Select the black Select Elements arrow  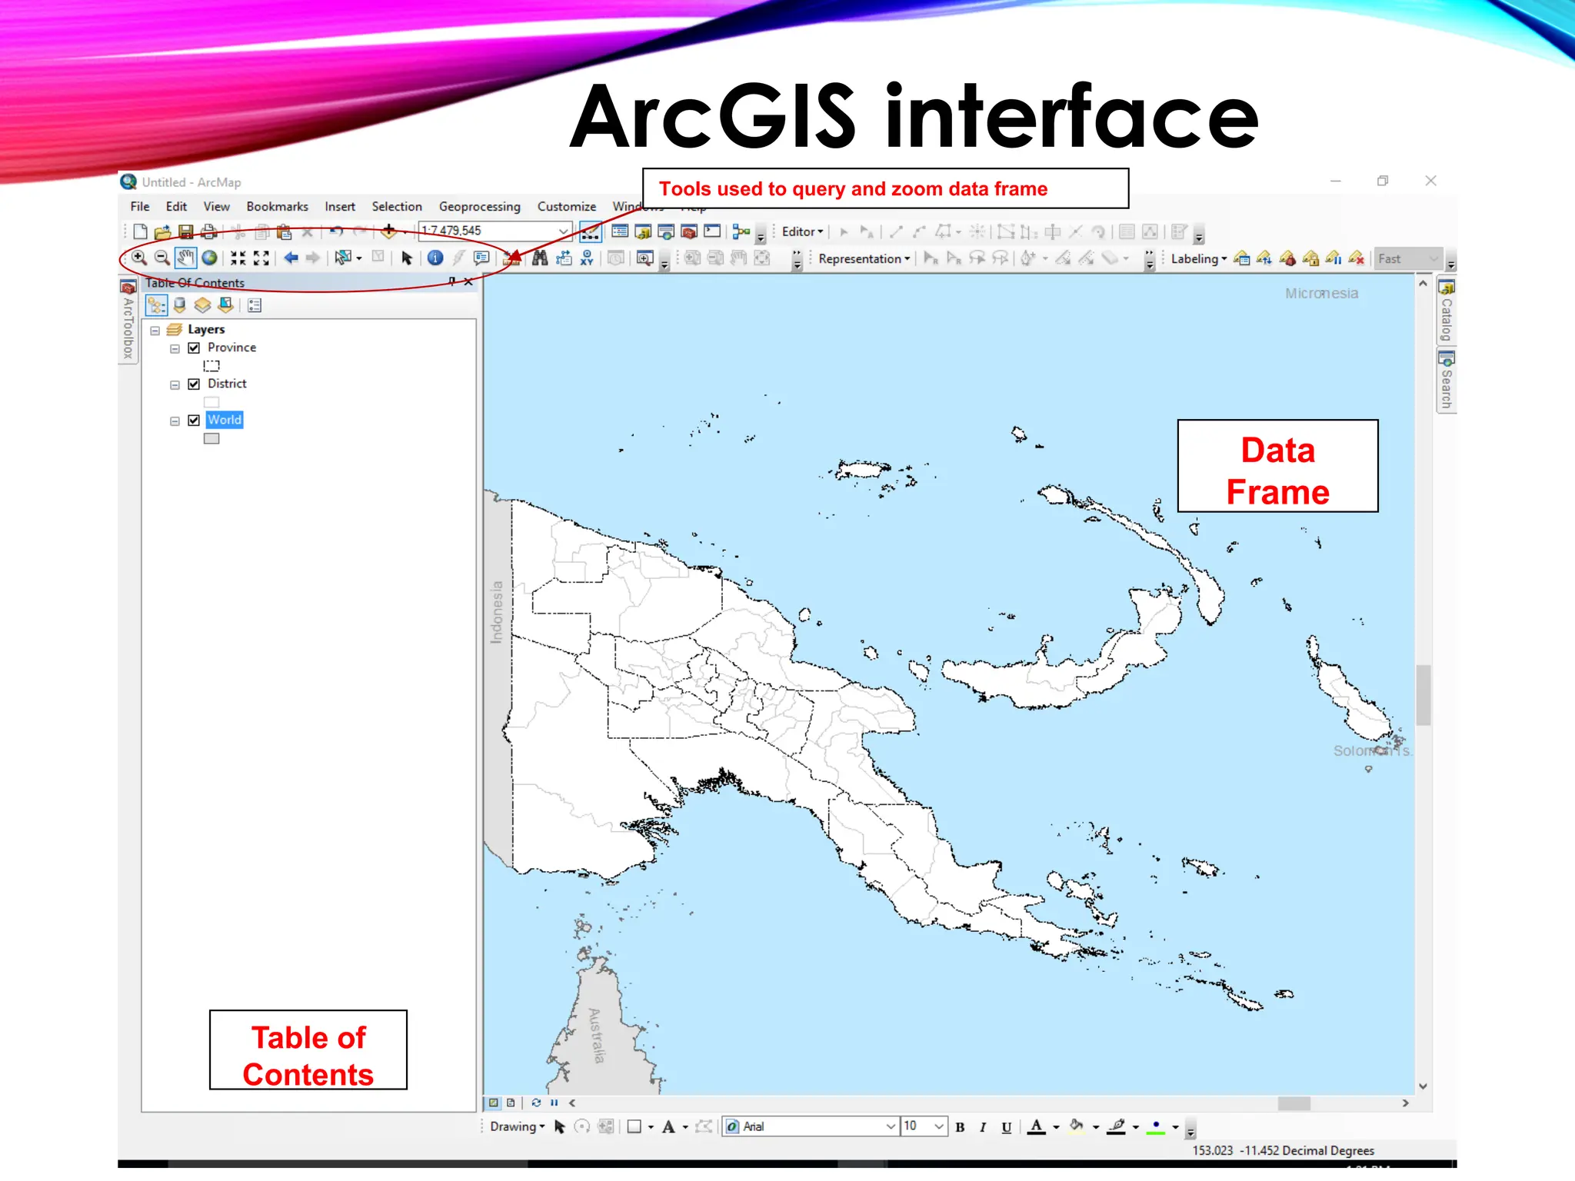407,258
